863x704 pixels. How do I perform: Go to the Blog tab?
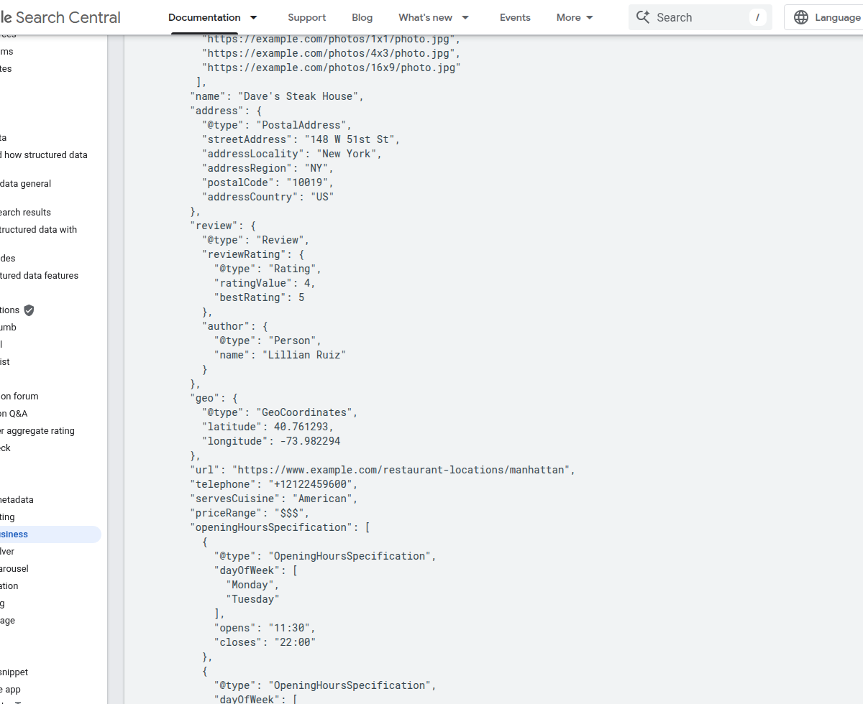[362, 17]
